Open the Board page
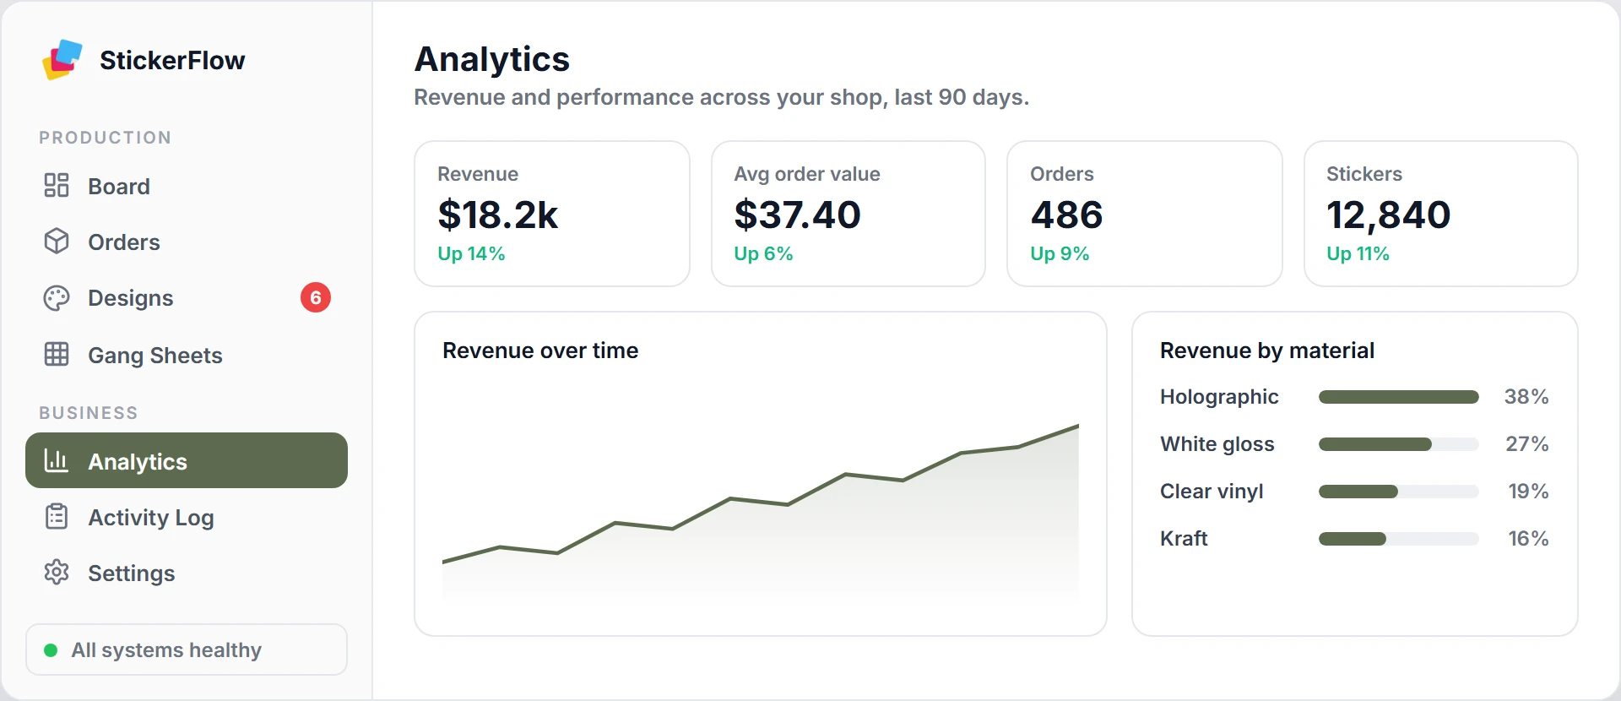The image size is (1621, 701). [187, 186]
